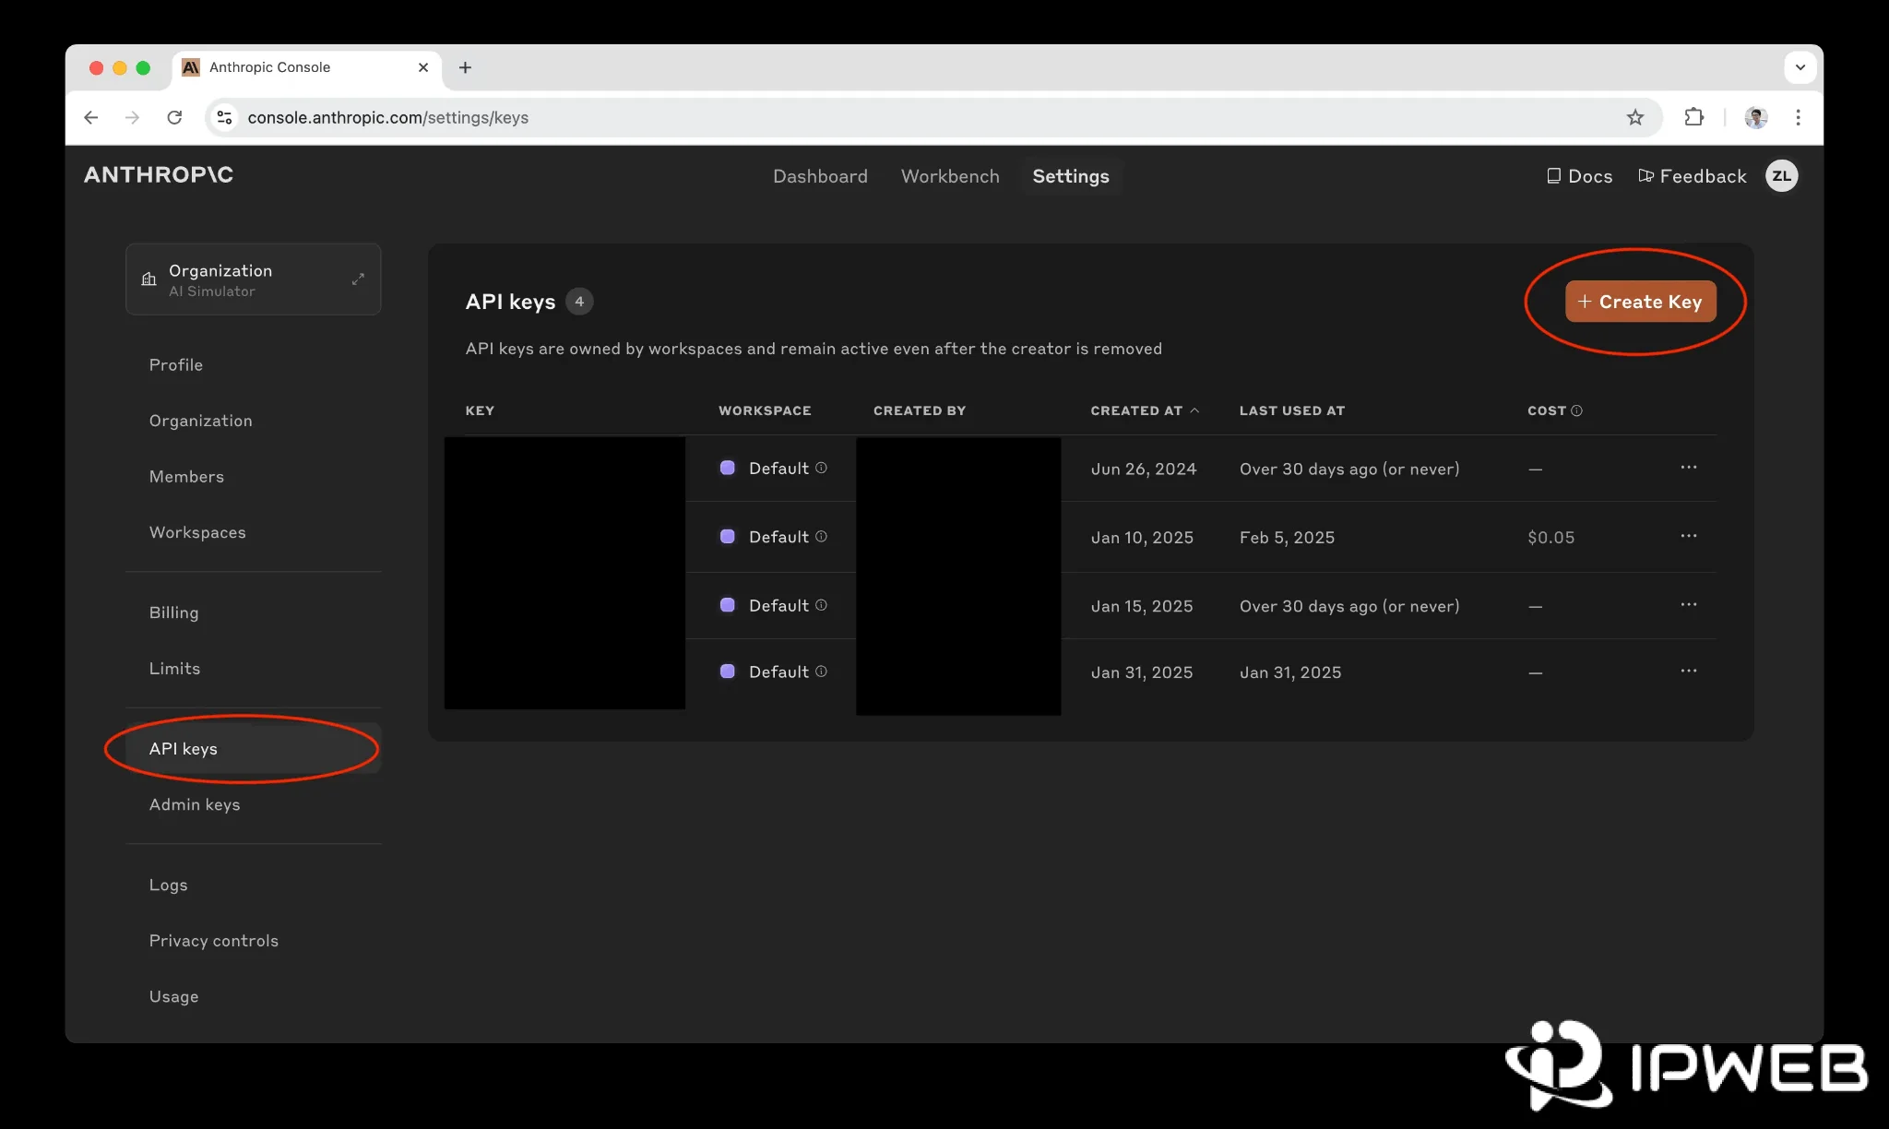
Task: Go forward with the browser forward arrow
Action: coord(133,117)
